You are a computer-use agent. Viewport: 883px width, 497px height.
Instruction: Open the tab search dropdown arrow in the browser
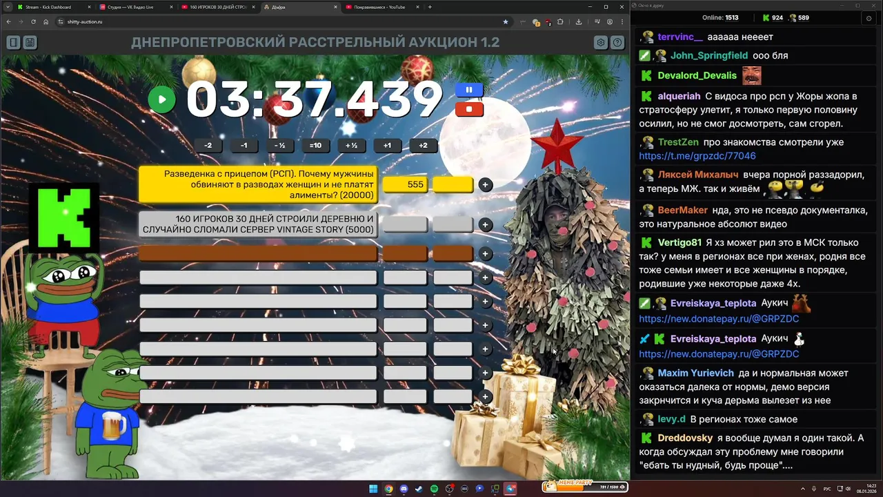(x=7, y=7)
